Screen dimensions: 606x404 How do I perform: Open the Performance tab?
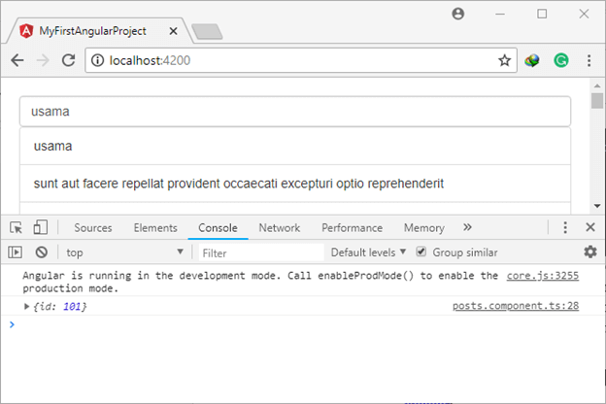click(353, 227)
